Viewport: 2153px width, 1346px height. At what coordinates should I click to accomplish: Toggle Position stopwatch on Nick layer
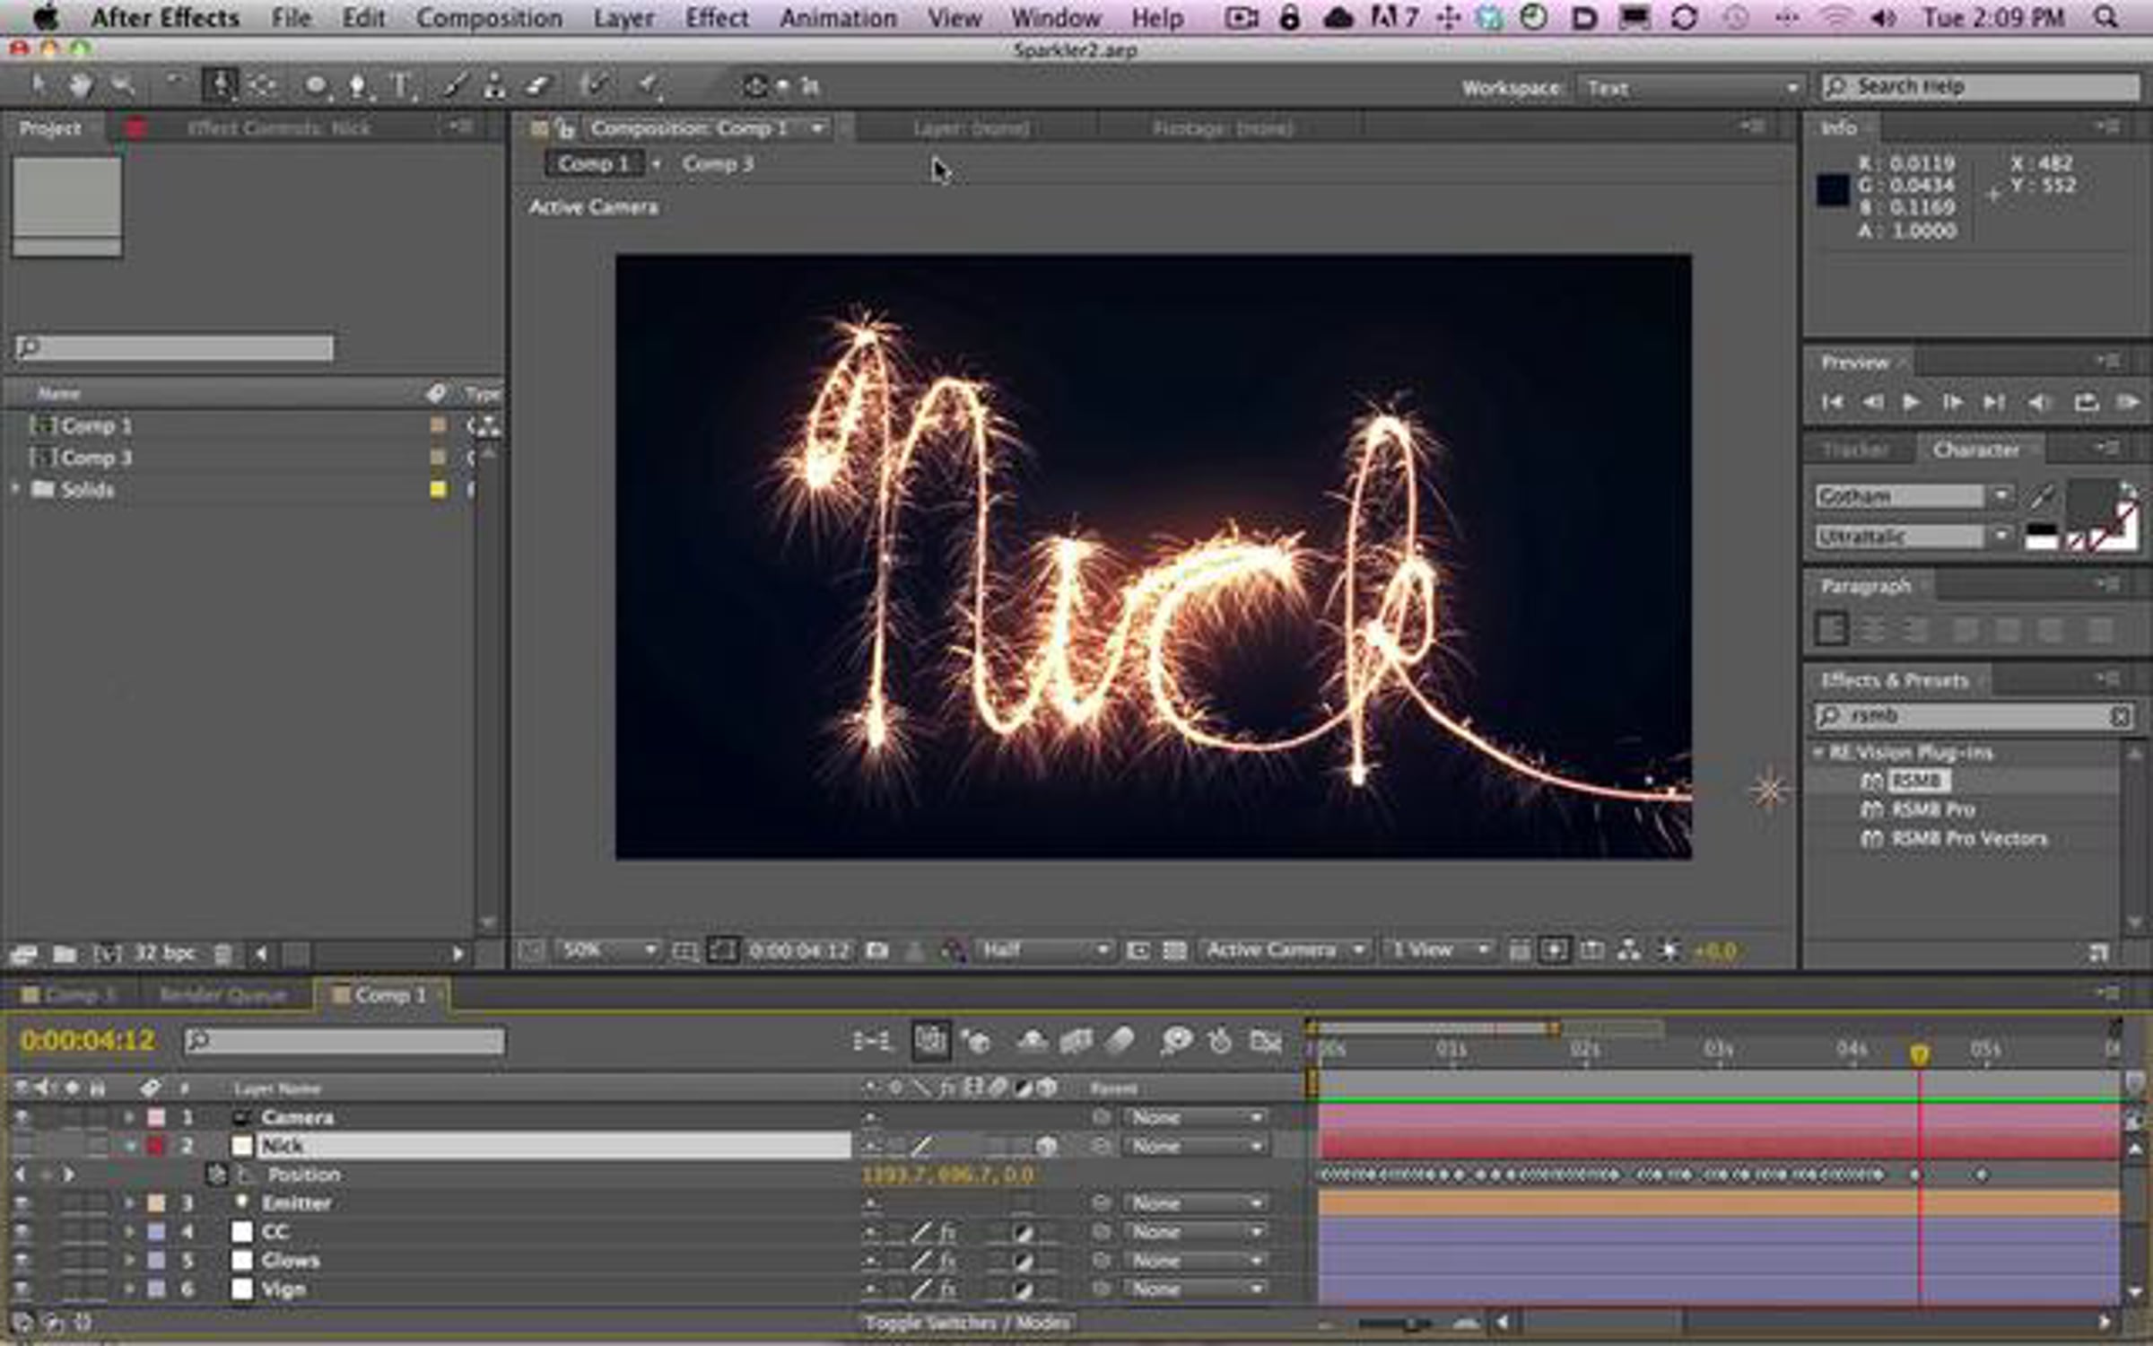[216, 1175]
